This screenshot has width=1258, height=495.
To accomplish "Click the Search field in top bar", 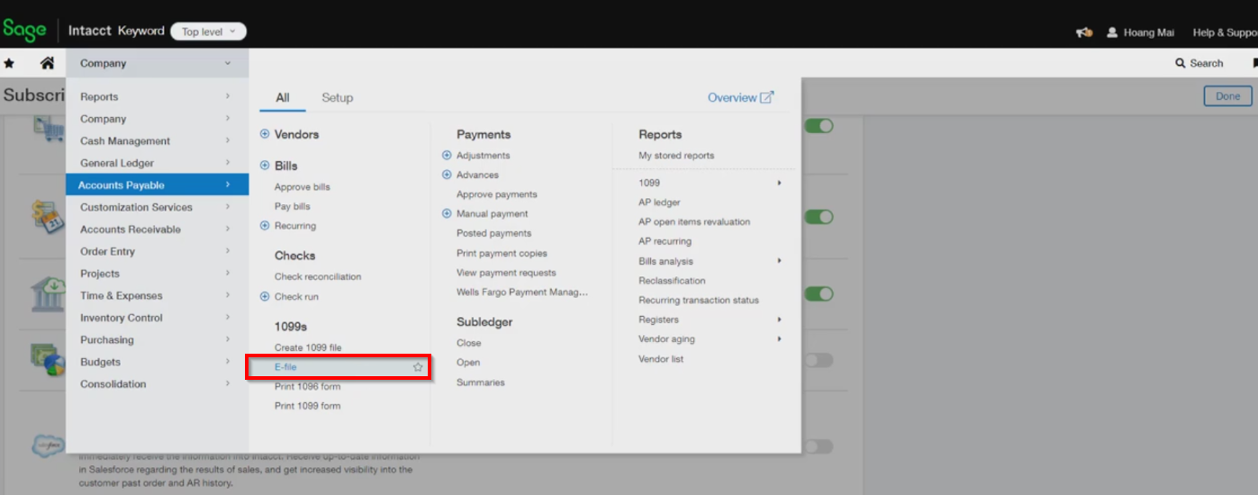I will 1199,63.
